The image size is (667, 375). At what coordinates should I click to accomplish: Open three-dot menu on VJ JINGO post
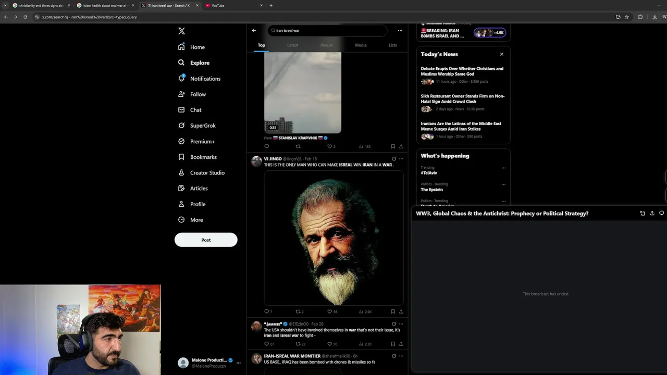pyautogui.click(x=401, y=159)
